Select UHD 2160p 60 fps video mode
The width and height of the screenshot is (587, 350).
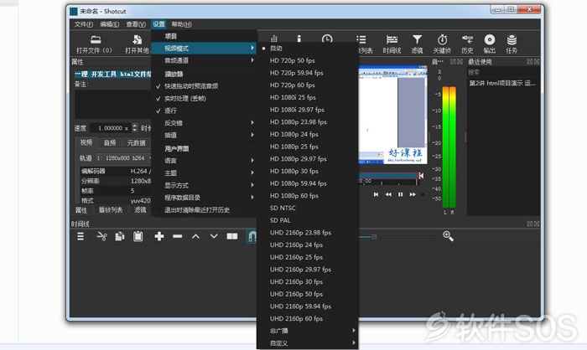tap(307, 318)
